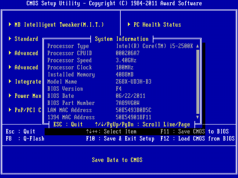238x178 pixels.
Task: Click Processor Speed label
Action: coord(70,60)
